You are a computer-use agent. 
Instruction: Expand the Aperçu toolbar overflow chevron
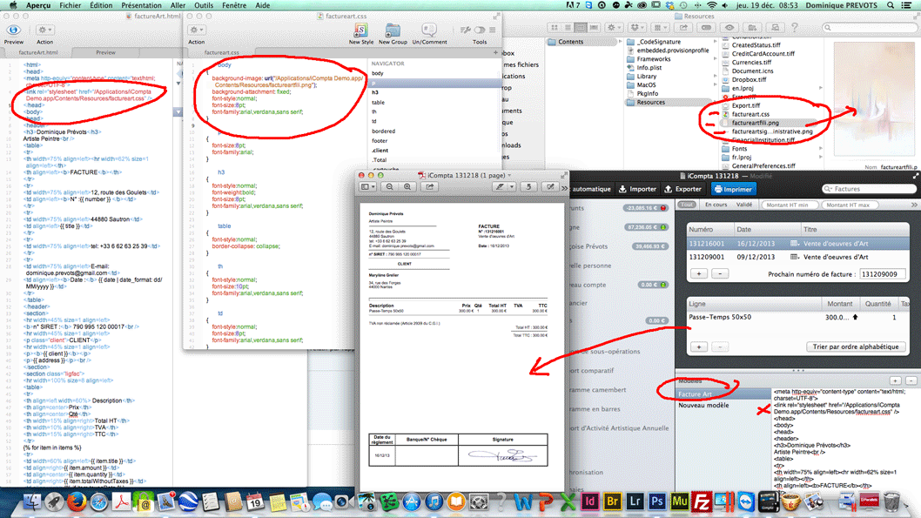564,188
